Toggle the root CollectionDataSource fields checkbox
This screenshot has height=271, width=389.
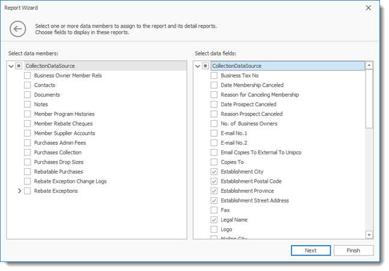click(x=206, y=66)
